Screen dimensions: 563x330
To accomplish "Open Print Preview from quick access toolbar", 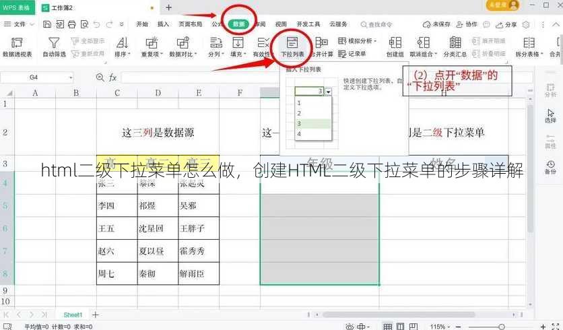I will (x=84, y=24).
